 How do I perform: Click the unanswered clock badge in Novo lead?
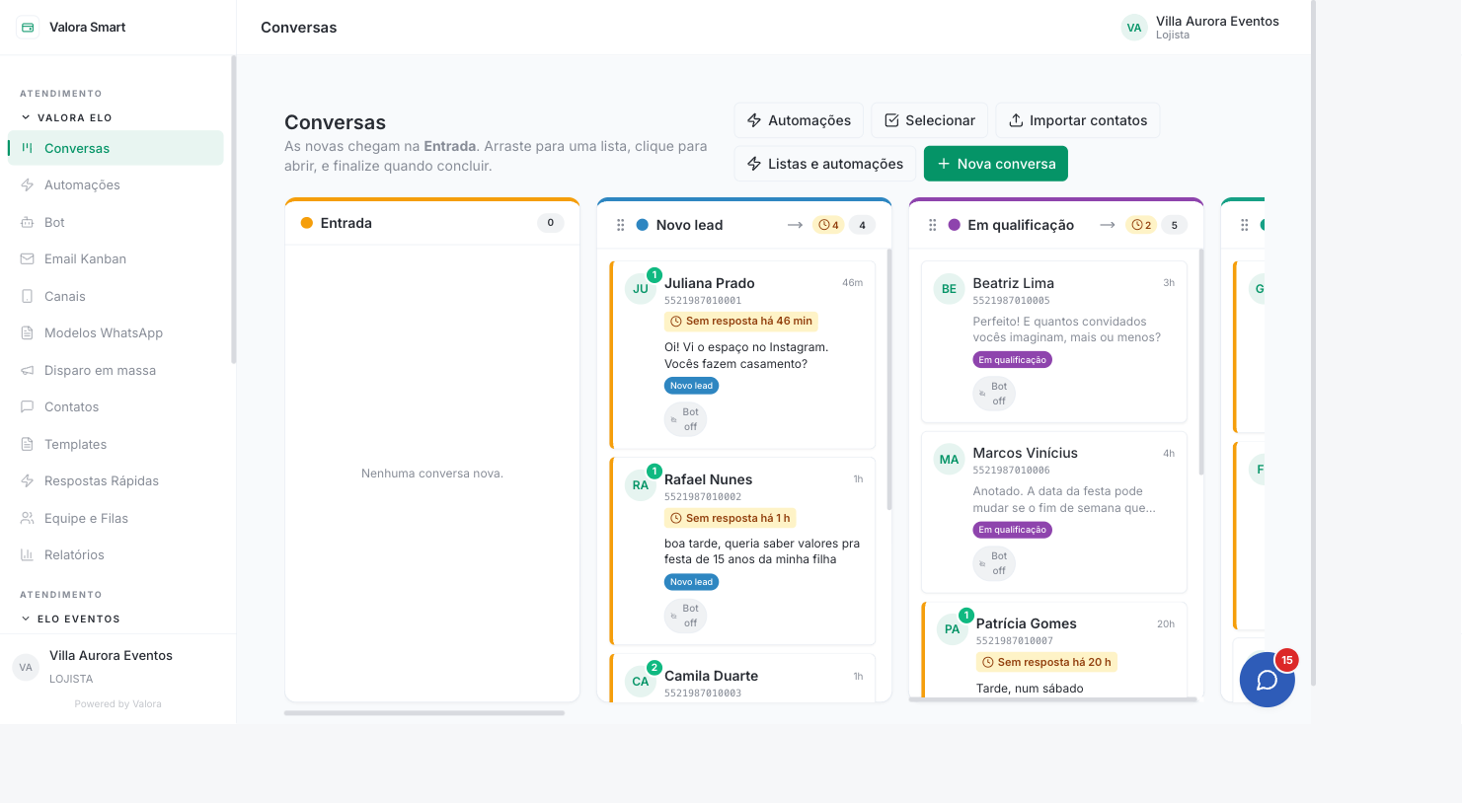828,225
